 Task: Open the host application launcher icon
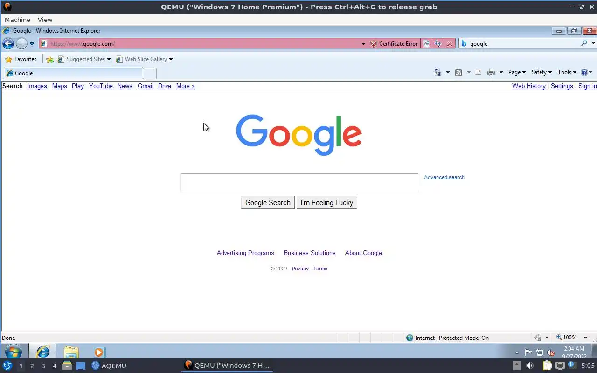point(7,366)
